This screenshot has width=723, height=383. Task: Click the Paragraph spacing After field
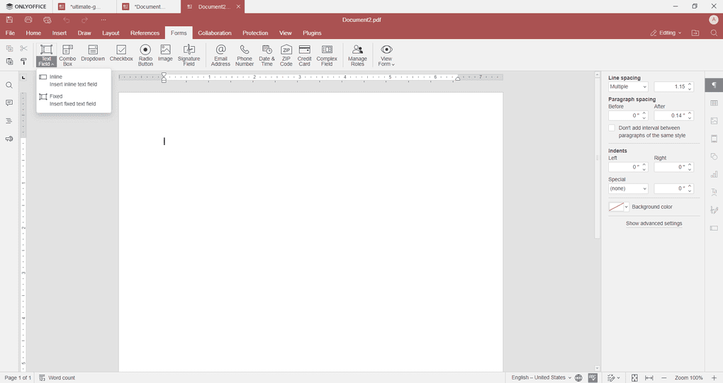click(673, 115)
